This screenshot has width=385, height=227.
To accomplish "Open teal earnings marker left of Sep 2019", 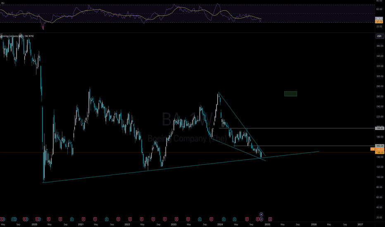I will 13,219.
